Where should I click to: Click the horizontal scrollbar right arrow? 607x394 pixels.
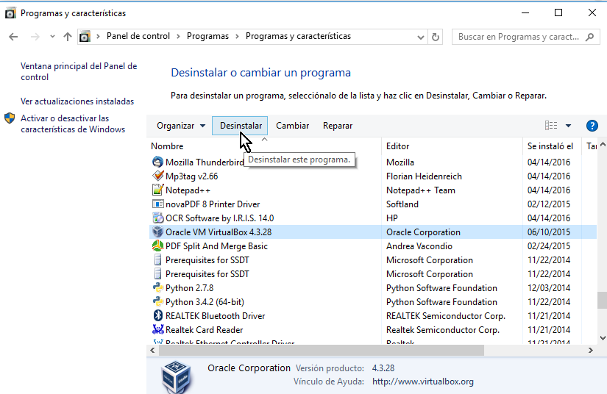tap(590, 351)
